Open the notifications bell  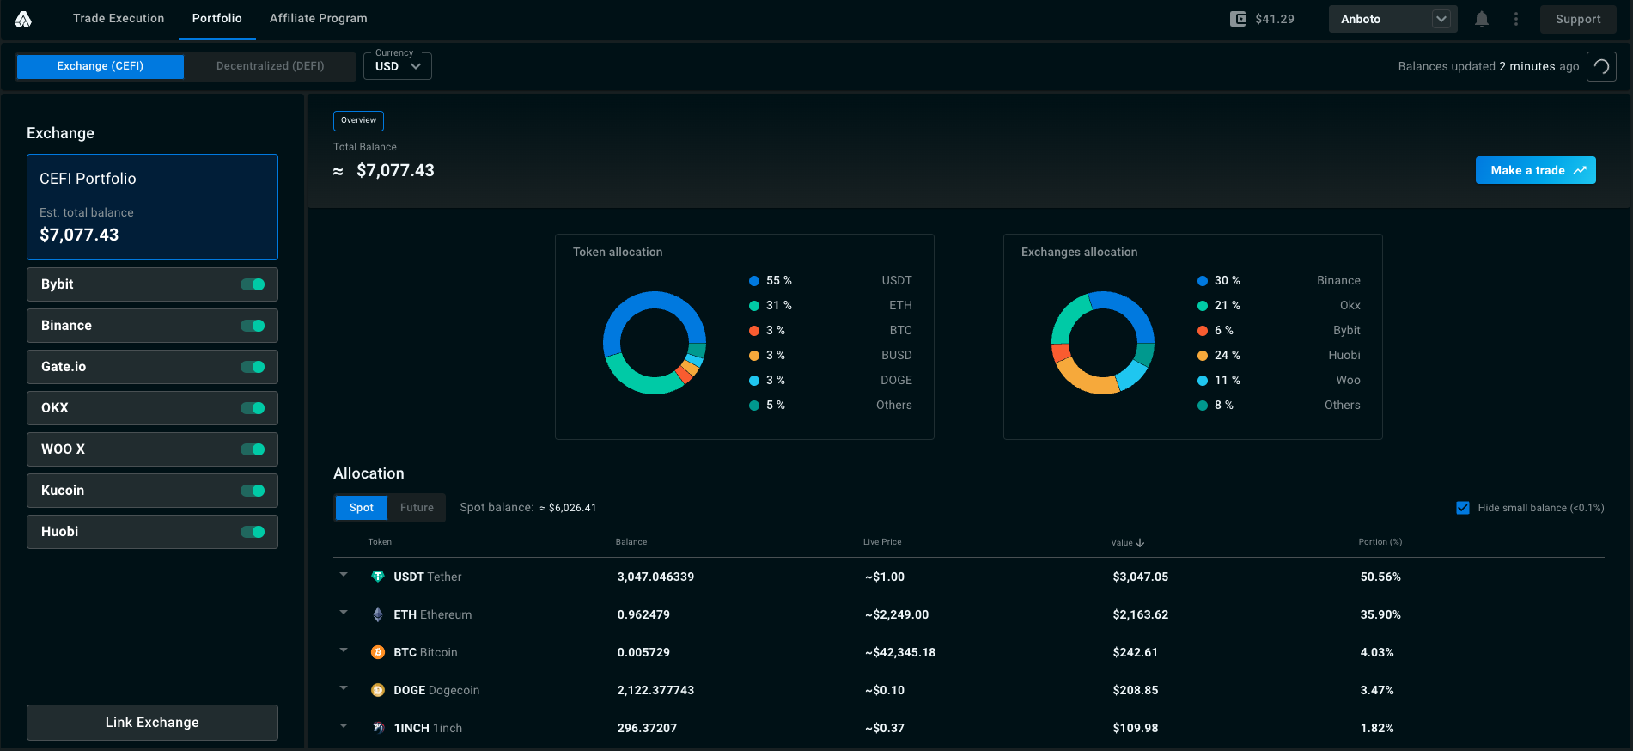pyautogui.click(x=1482, y=19)
